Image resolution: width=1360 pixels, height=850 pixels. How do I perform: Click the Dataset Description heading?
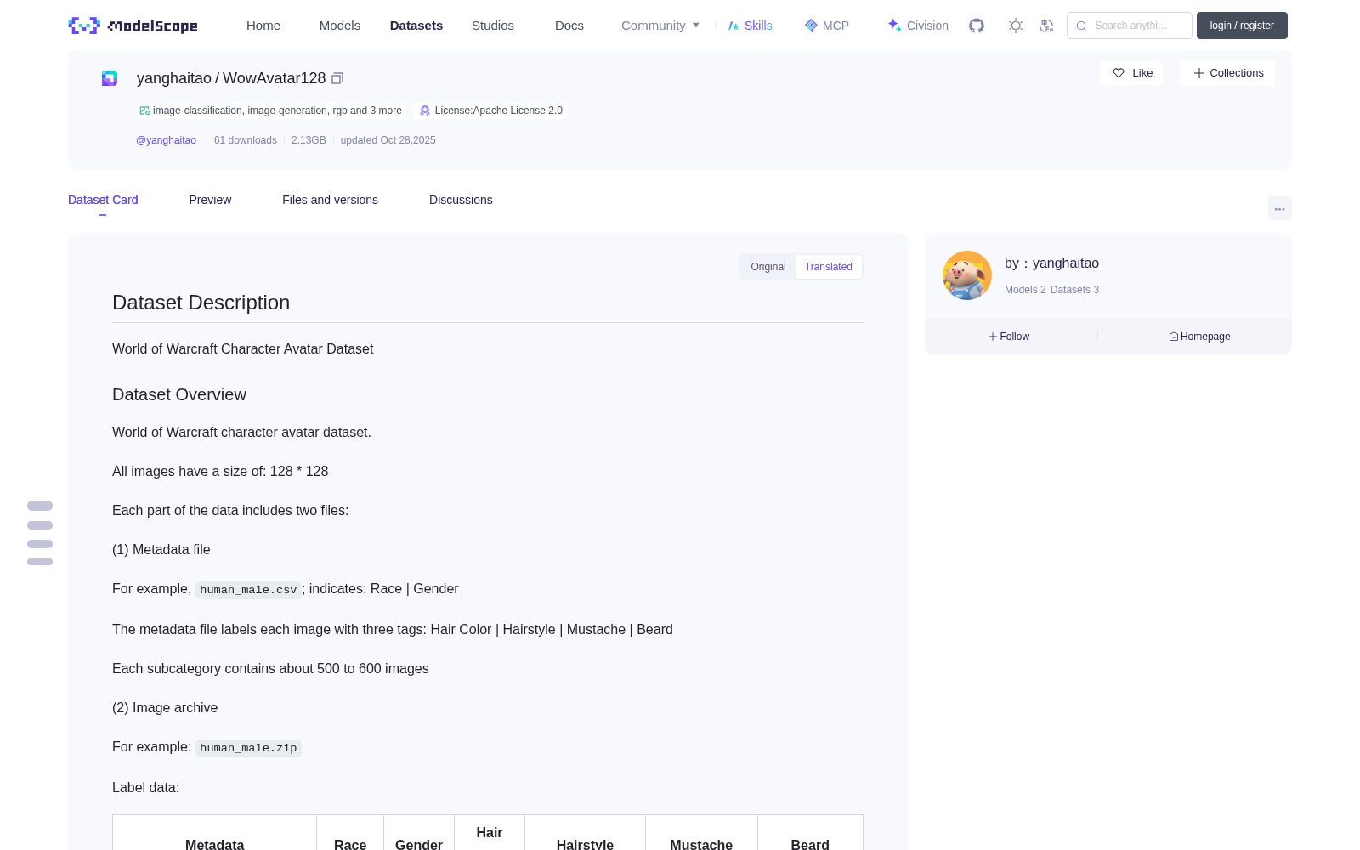click(x=201, y=303)
